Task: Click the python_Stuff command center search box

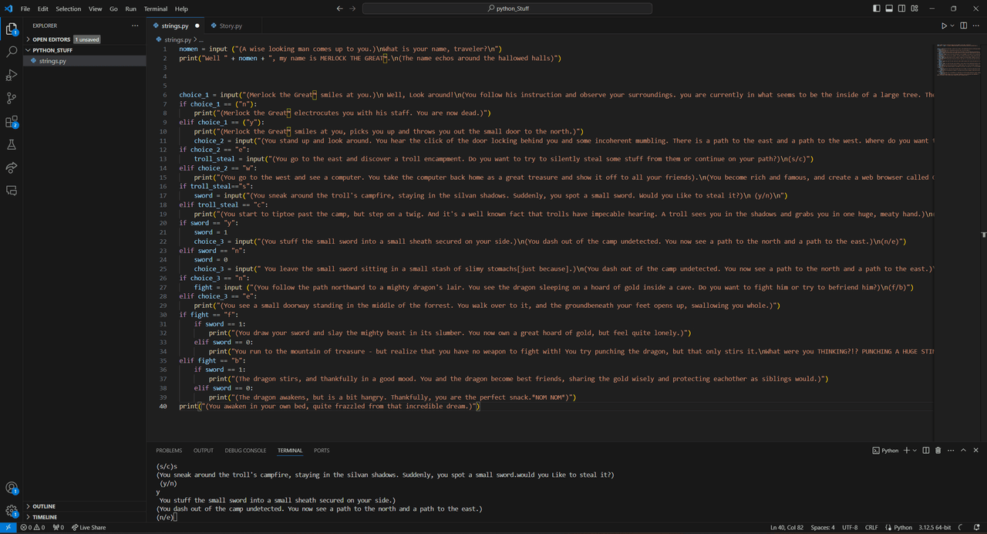Action: [x=507, y=8]
